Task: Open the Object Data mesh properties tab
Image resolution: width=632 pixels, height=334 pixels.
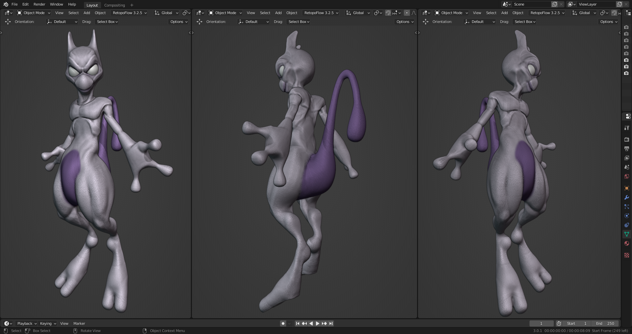Action: point(627,234)
